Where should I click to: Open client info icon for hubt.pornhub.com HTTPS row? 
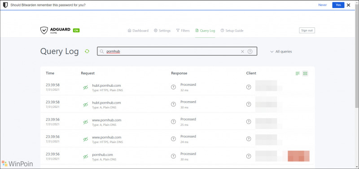pos(249,87)
